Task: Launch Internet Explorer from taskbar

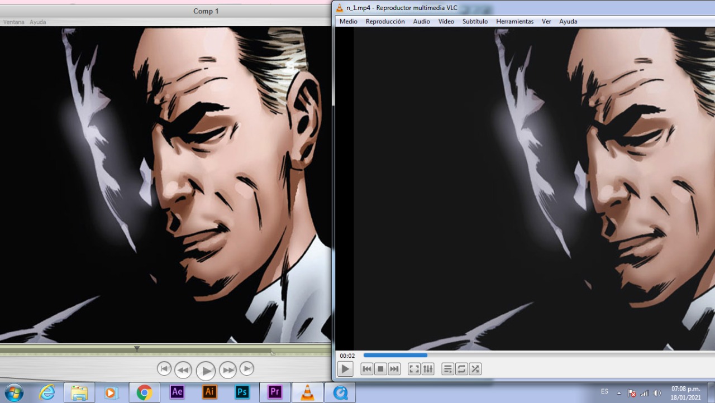Action: click(x=47, y=392)
